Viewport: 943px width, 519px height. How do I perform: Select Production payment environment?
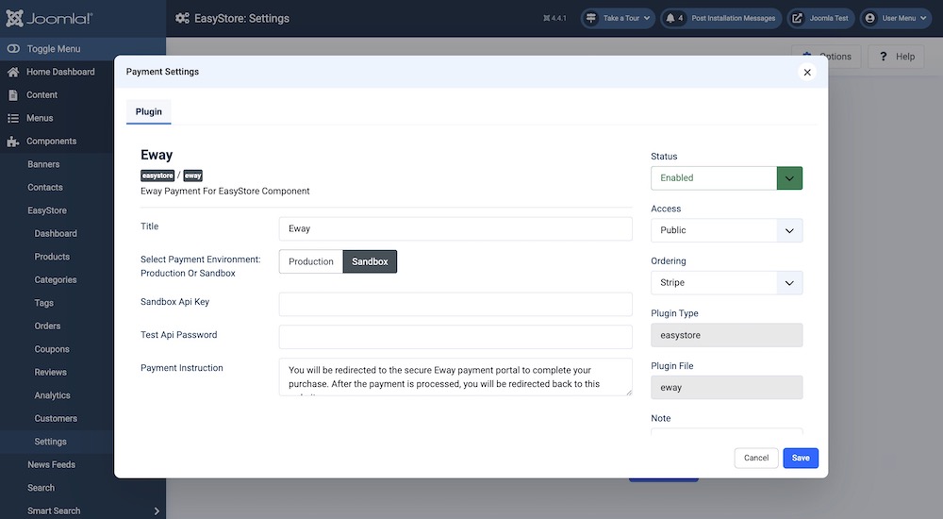pyautogui.click(x=311, y=261)
